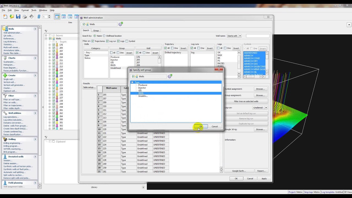Click the gear icon in Specify well group
The width and height of the screenshot is (352, 198).
170,76
